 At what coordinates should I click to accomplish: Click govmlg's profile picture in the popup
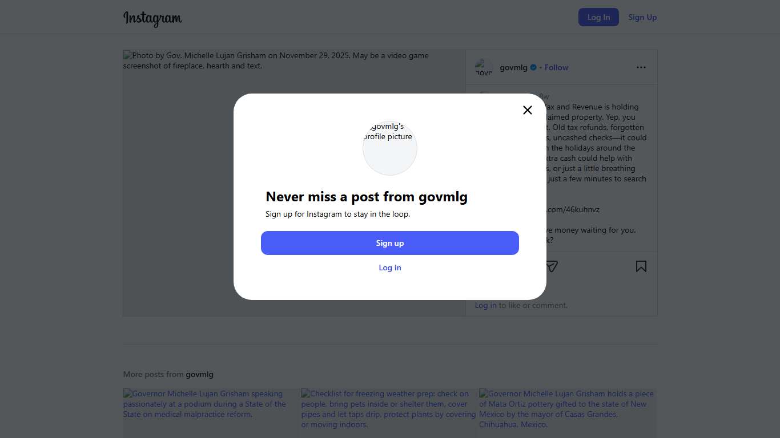tap(390, 148)
